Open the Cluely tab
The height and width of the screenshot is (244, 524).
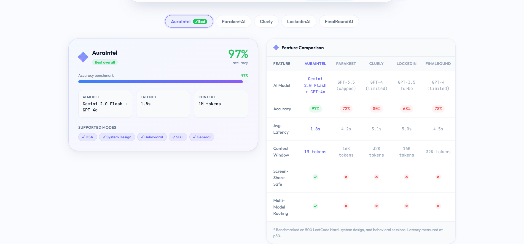click(266, 21)
